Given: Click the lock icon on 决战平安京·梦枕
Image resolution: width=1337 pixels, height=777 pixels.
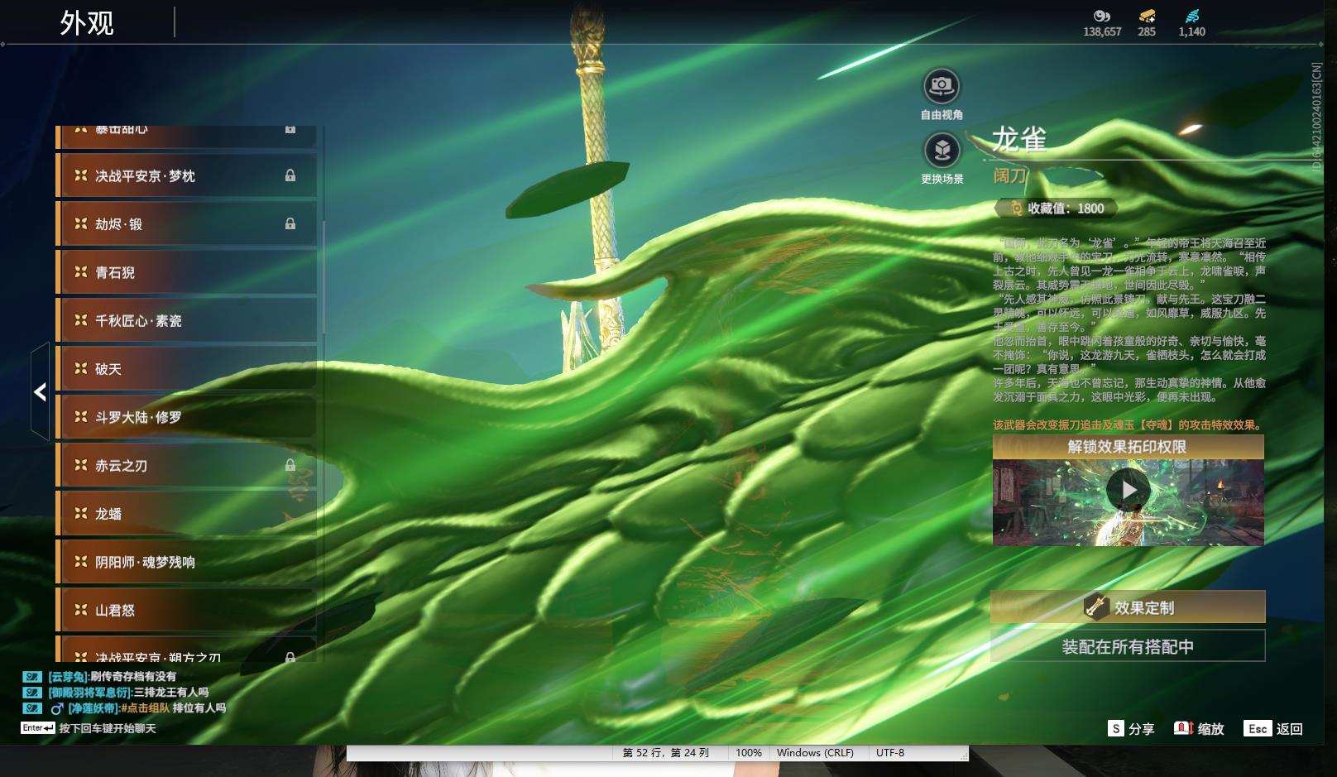Looking at the screenshot, I should [x=290, y=175].
